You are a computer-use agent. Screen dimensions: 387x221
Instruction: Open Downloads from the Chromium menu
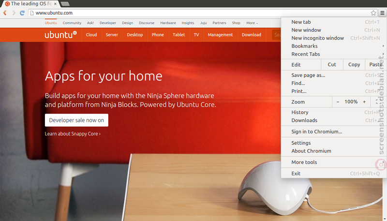334,120
